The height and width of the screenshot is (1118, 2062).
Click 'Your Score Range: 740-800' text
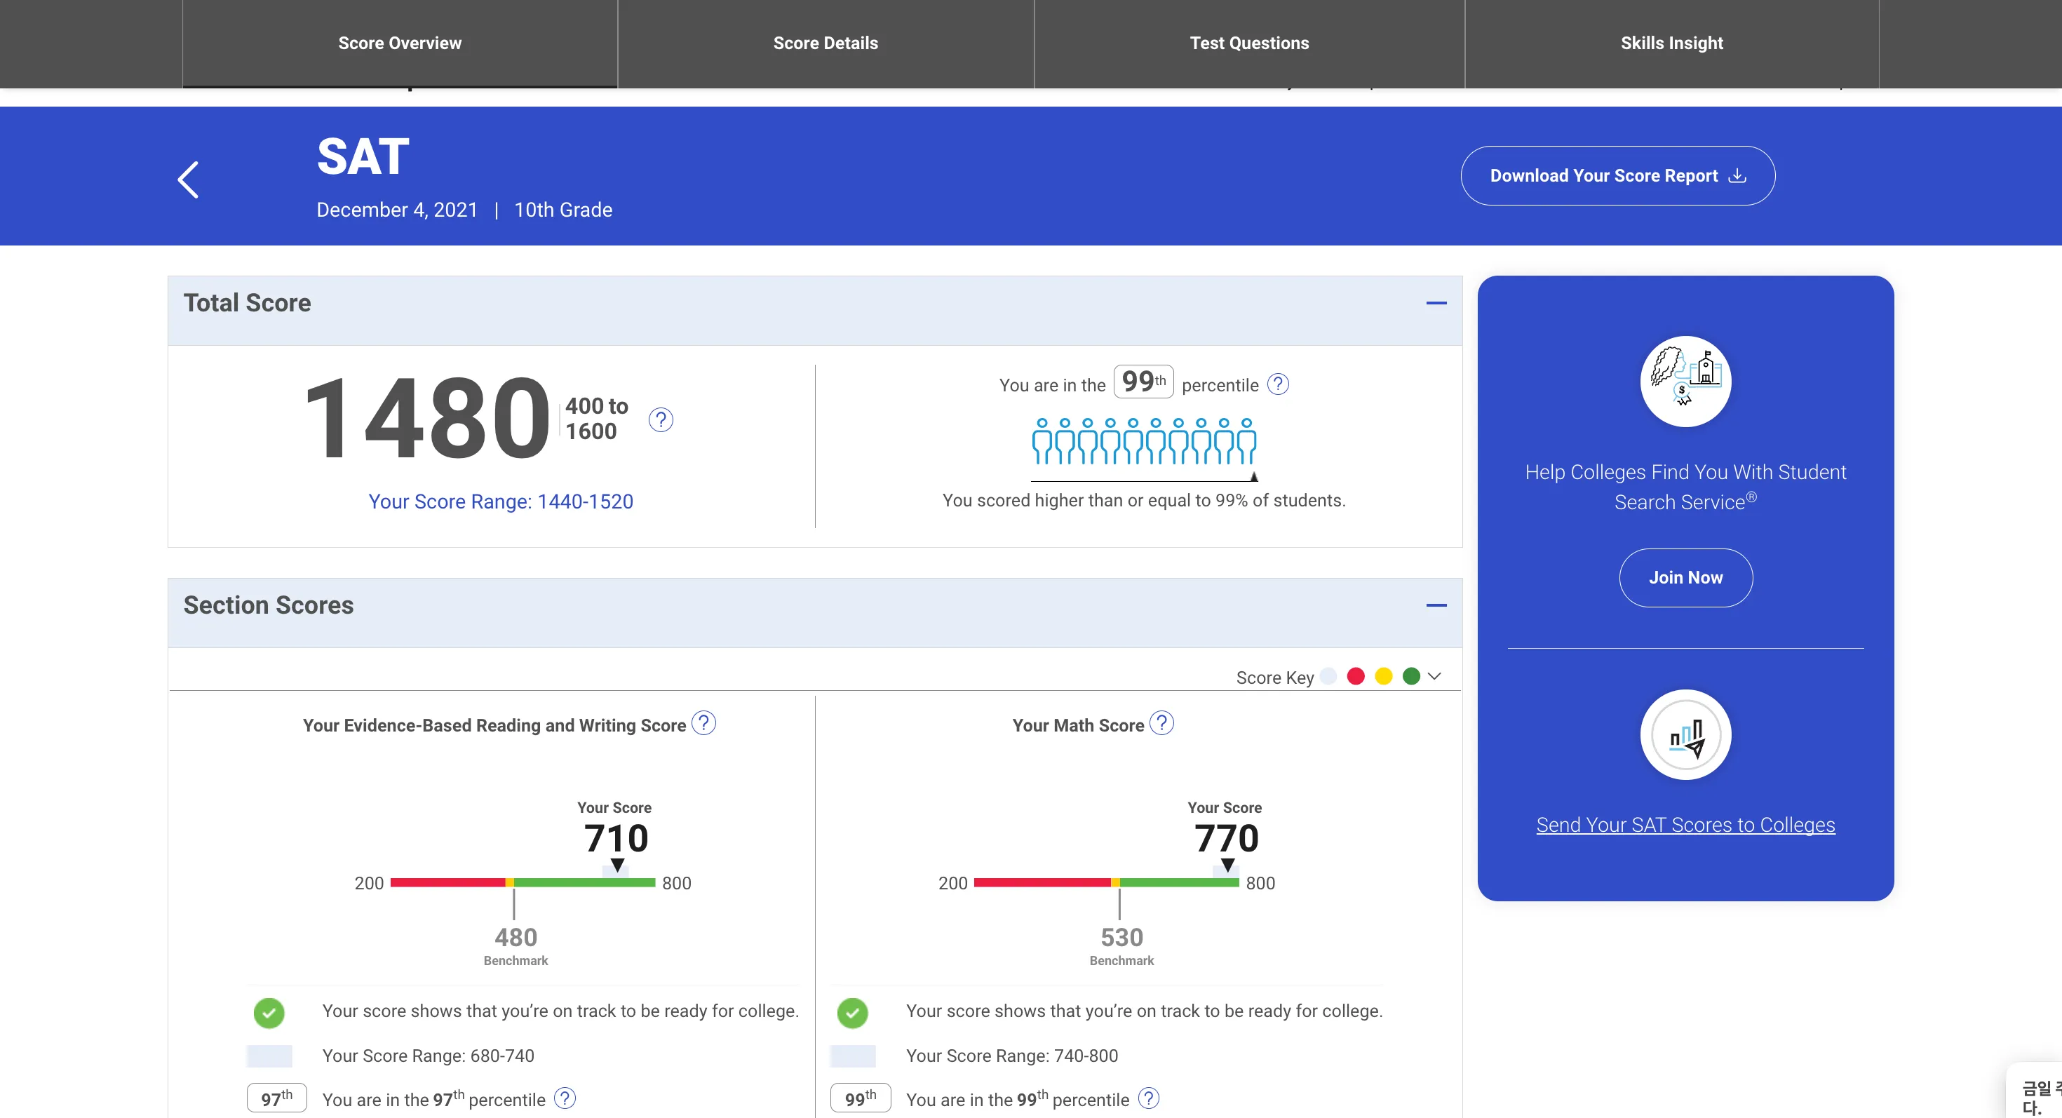click(x=1012, y=1056)
